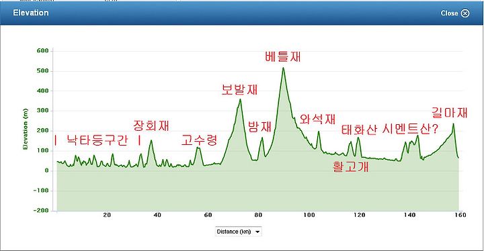Click the 길마재 peak on chart

click(x=453, y=124)
